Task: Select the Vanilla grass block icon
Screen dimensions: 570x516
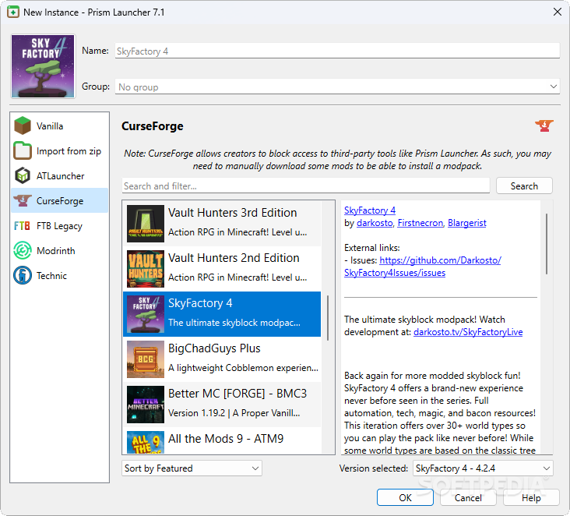Action: (23, 126)
